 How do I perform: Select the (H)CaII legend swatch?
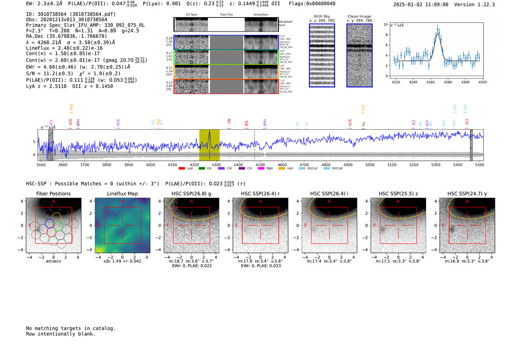click(327, 168)
